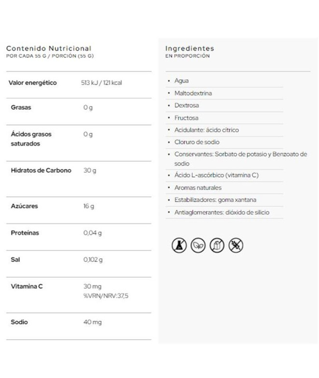
Task: Click the Aromas naturales ingredient
Action: [197, 188]
